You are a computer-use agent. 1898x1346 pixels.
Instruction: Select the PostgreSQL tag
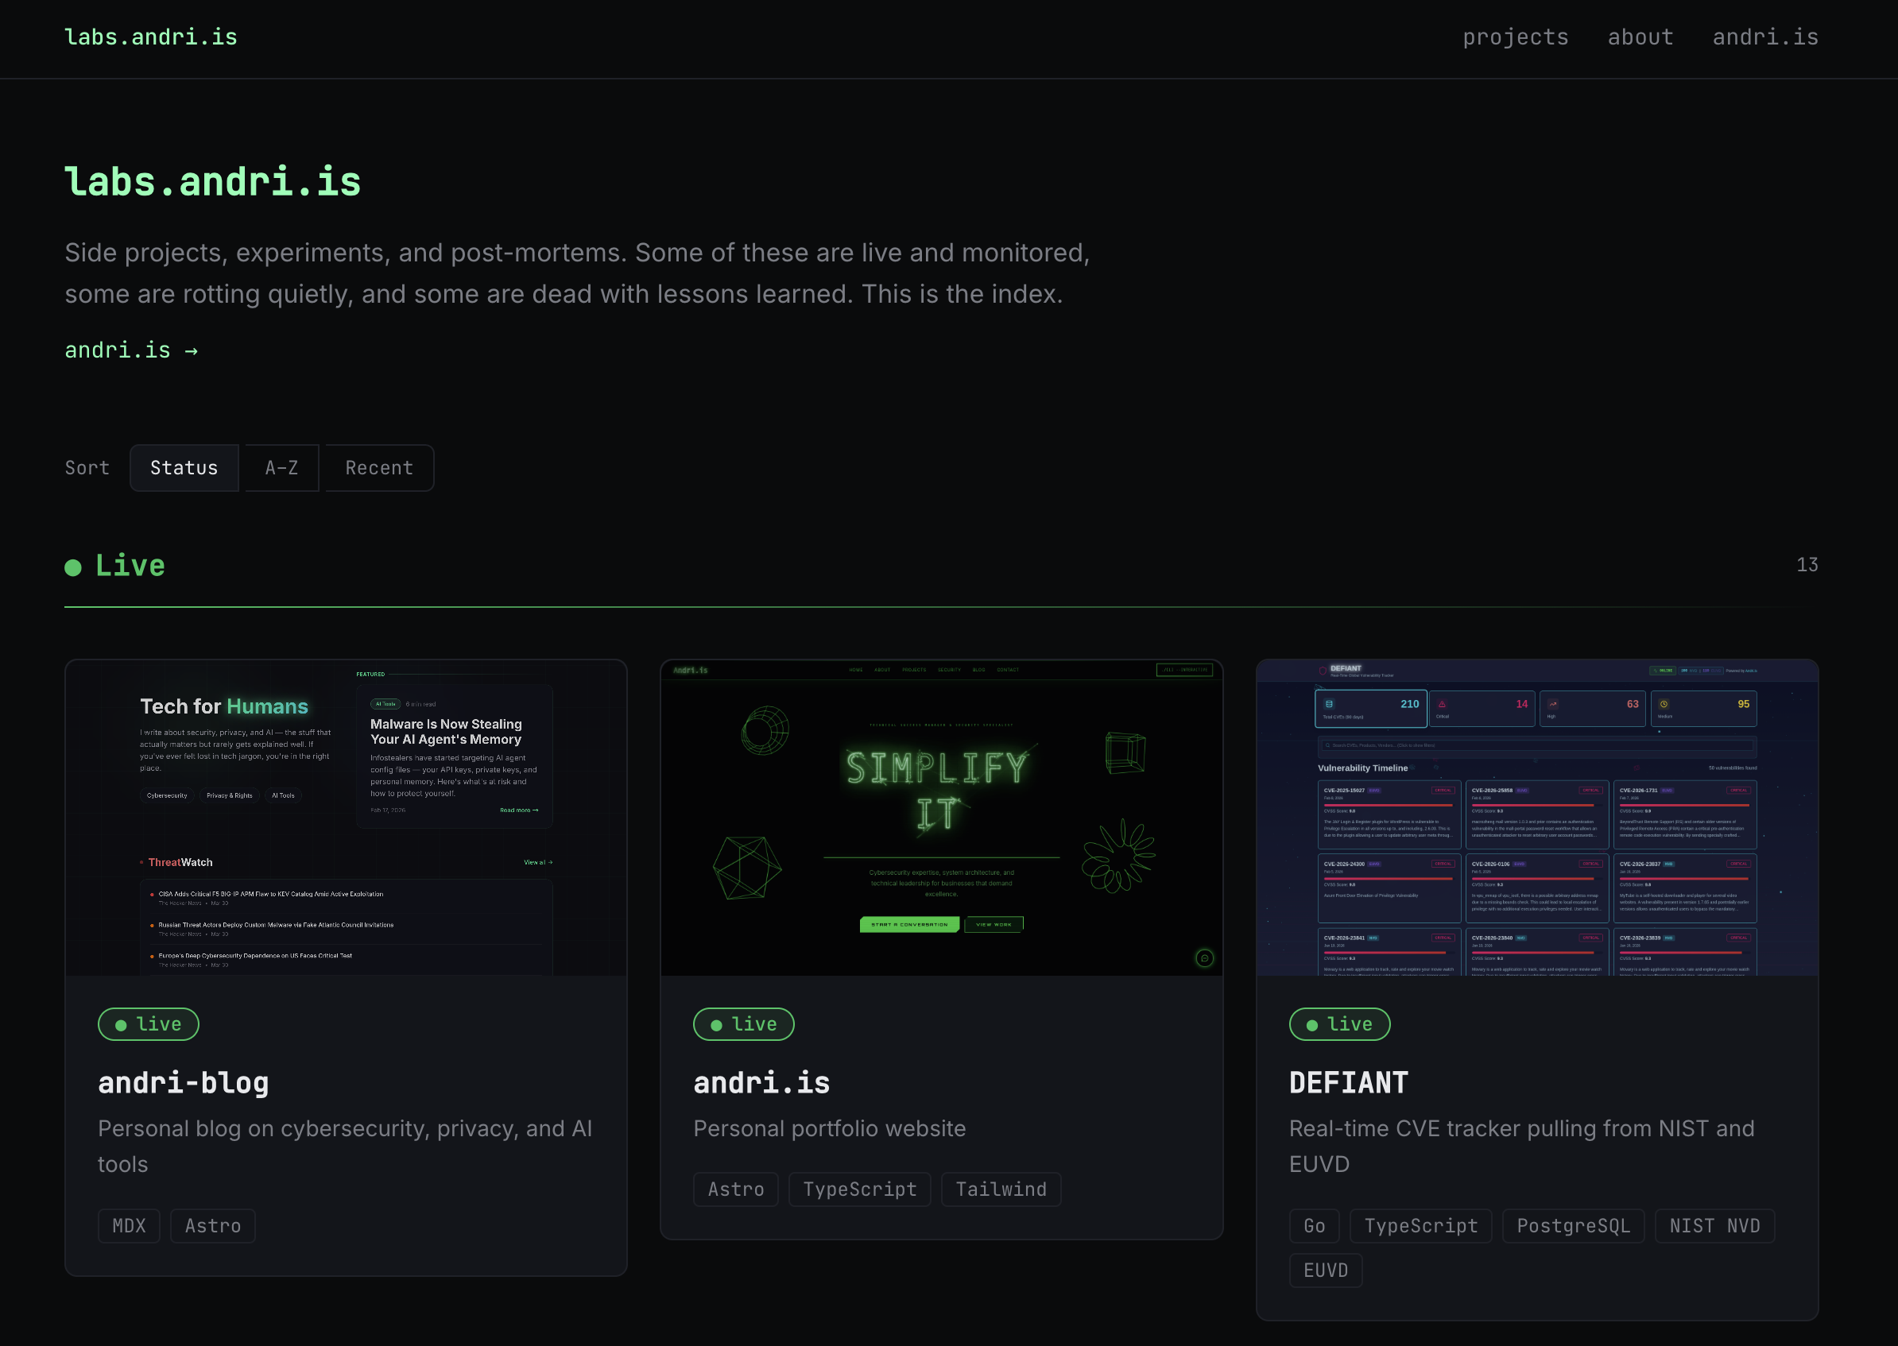(1574, 1226)
